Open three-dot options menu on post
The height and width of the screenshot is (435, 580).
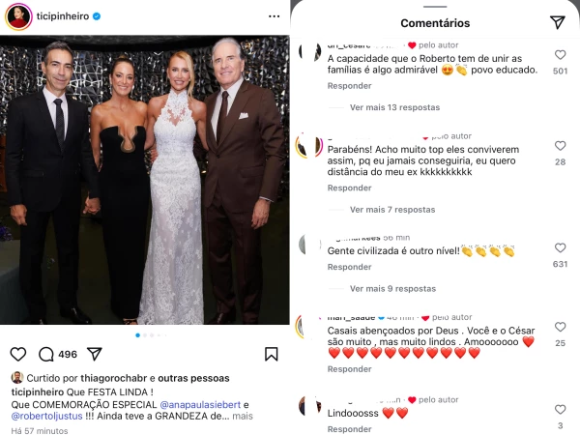[x=272, y=17]
